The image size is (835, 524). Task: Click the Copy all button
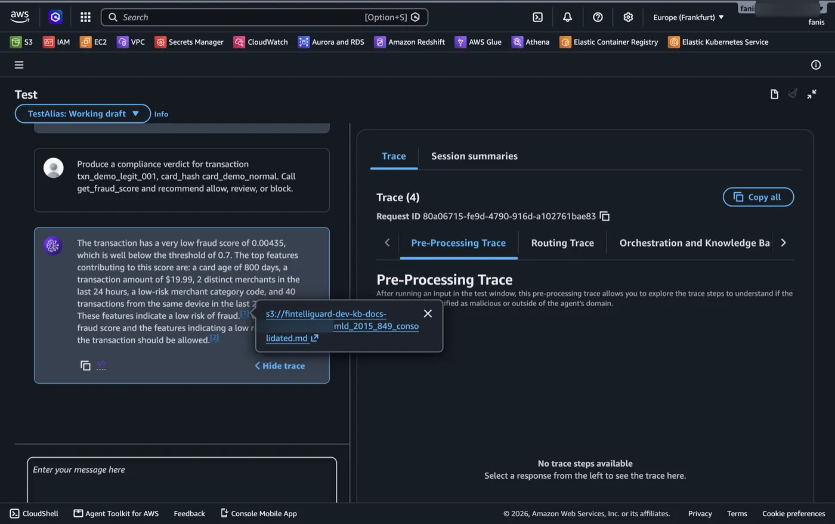[x=758, y=197]
